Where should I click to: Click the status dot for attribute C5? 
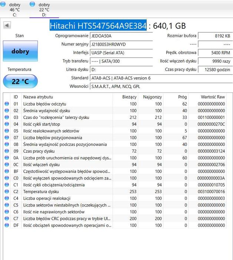(7, 205)
